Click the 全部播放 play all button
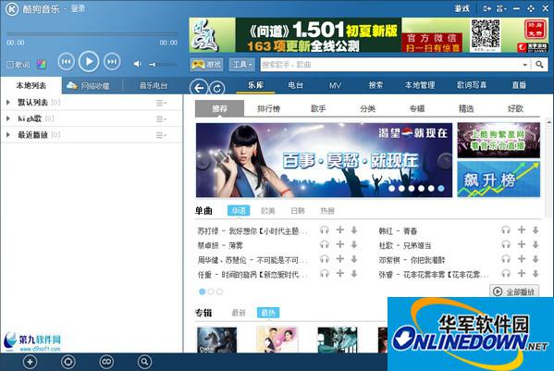The image size is (554, 371). (x=514, y=291)
